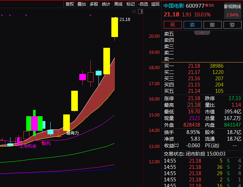Image resolution: width=243 pixels, height=187 pixels.
Task: Click the 金托 signal marker on chart
Action: click(46, 143)
